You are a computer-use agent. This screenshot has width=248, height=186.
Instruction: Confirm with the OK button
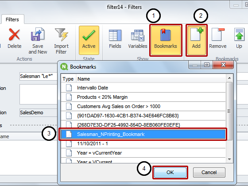[170, 172]
